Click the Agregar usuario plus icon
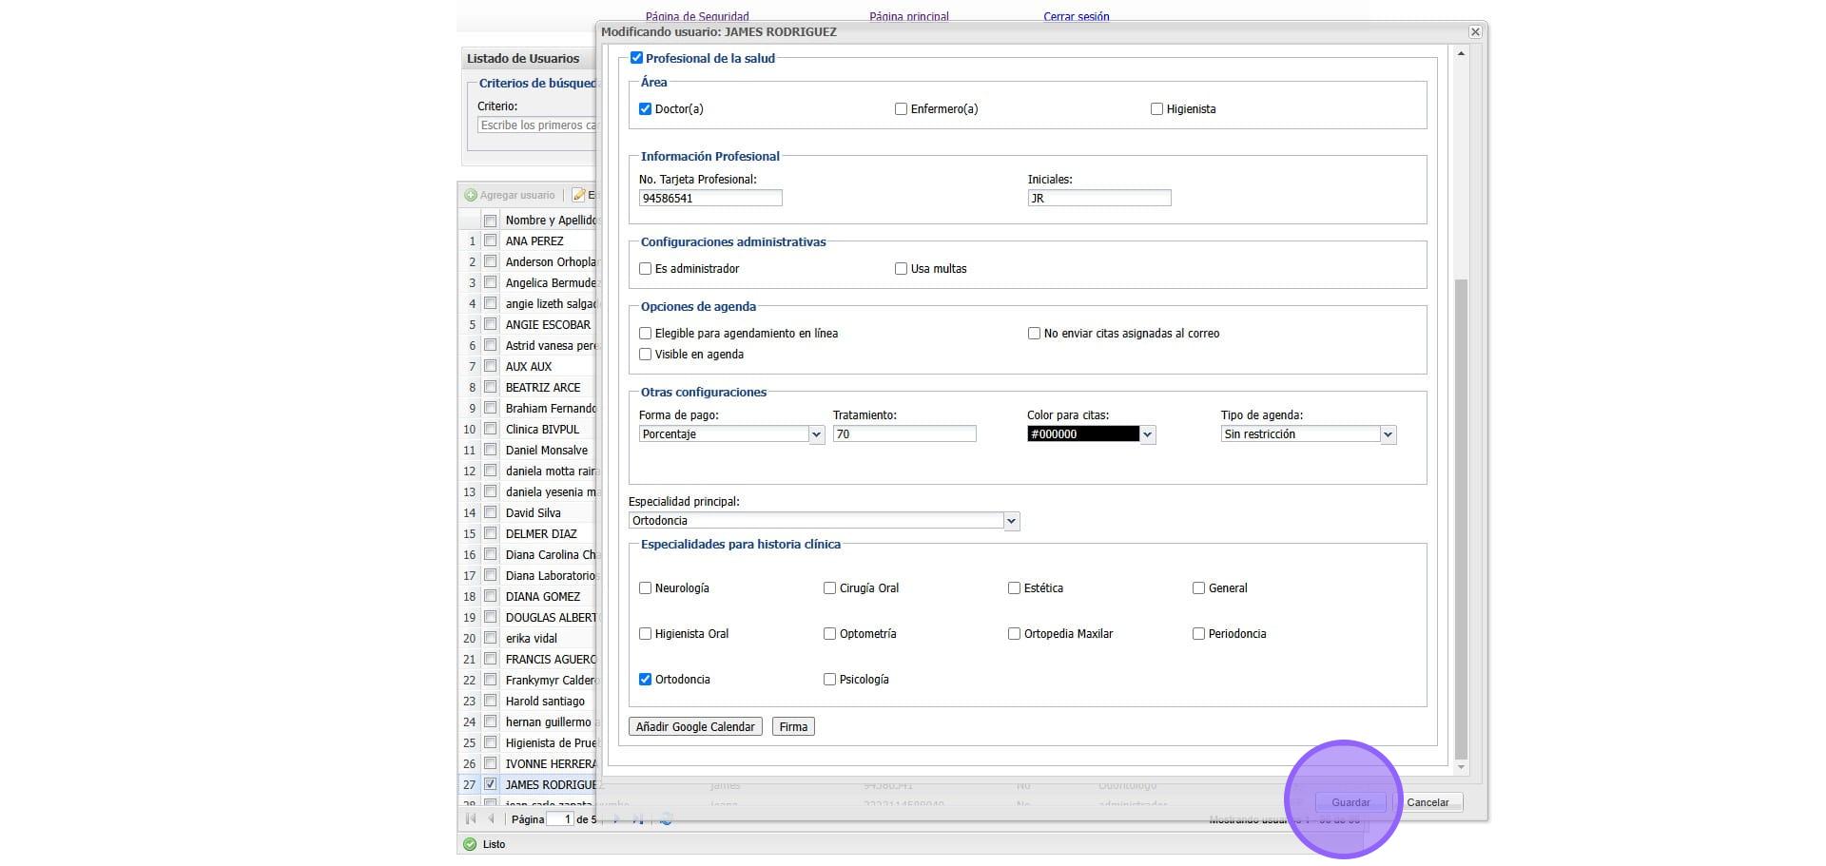Screen dimensions: 1826x866 471,196
